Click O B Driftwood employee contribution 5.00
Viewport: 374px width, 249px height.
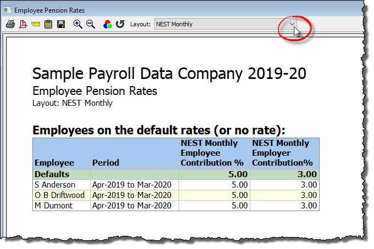[214, 195]
